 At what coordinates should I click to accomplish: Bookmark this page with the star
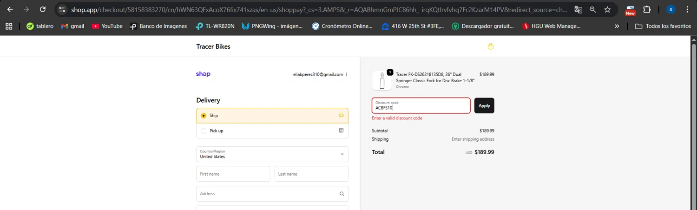607,9
